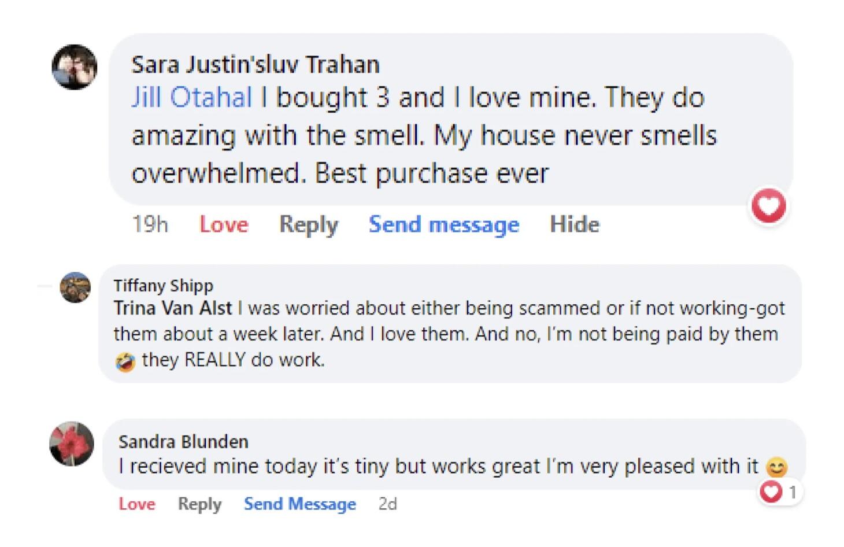
Task: Open the Jill Otahal mention link
Action: [x=191, y=97]
